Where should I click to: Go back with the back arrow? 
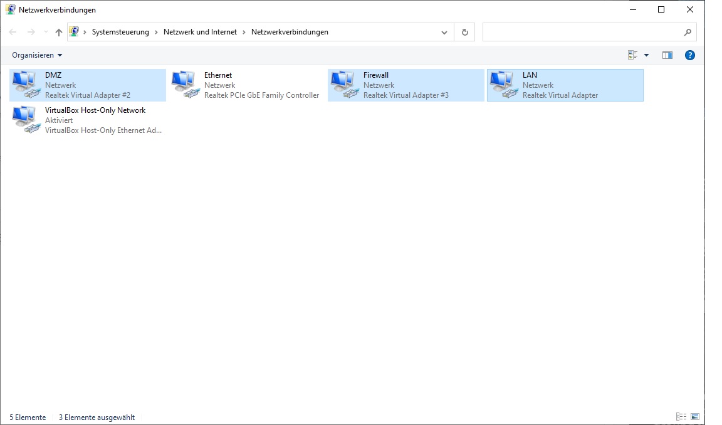(x=13, y=32)
